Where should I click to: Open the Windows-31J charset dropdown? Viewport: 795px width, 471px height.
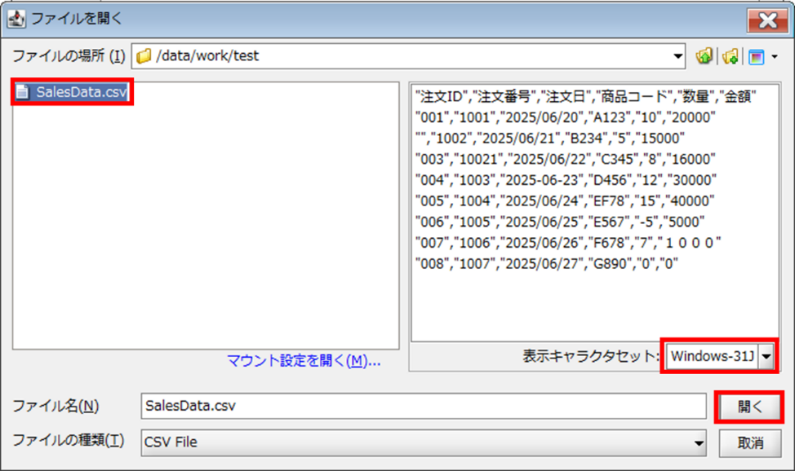click(x=766, y=357)
